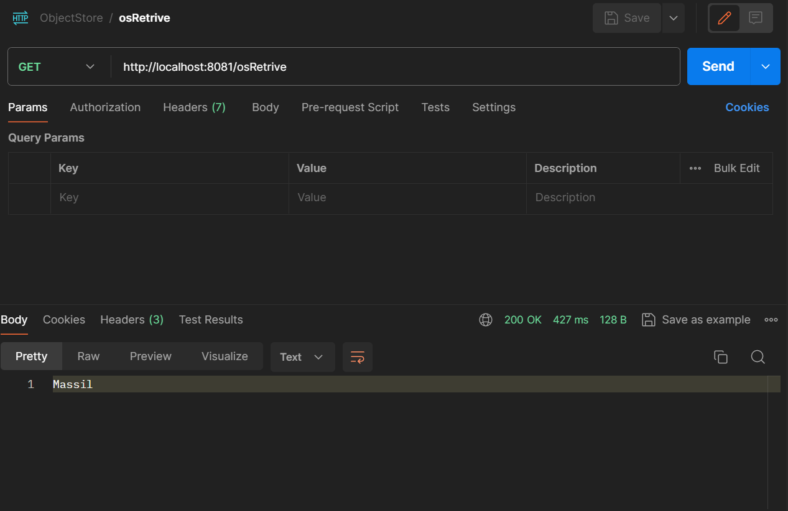The width and height of the screenshot is (788, 511).
Task: Click the HTTP request type icon
Action: point(19,17)
